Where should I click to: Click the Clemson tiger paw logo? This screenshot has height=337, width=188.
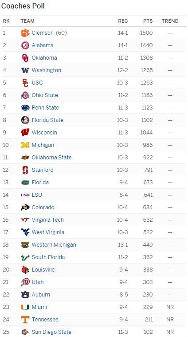(25, 33)
